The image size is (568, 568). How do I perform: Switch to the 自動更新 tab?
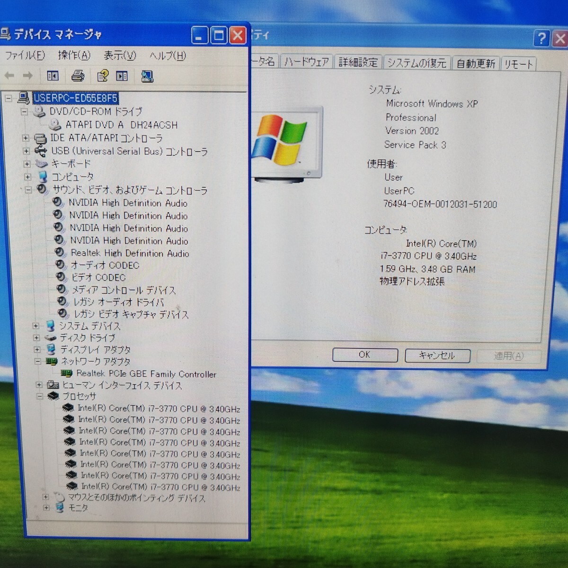pos(475,63)
